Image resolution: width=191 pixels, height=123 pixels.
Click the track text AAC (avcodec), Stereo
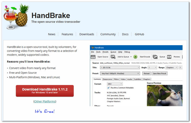tap(116, 96)
